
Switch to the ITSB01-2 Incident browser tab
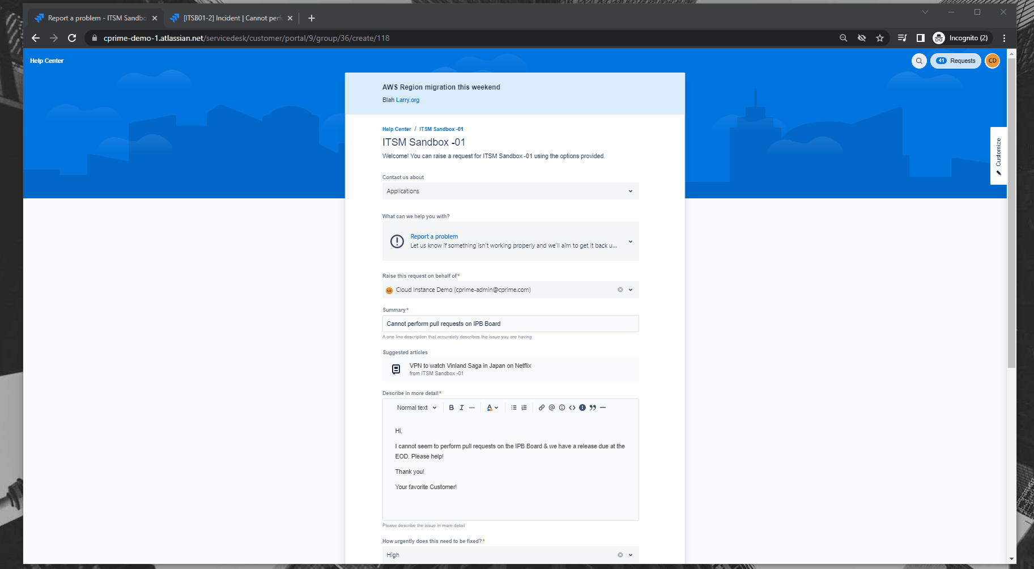pyautogui.click(x=231, y=18)
